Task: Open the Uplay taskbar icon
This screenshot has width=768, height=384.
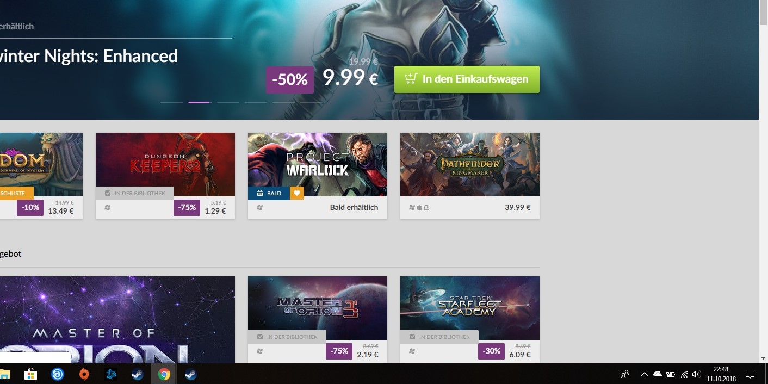Action: pyautogui.click(x=57, y=374)
